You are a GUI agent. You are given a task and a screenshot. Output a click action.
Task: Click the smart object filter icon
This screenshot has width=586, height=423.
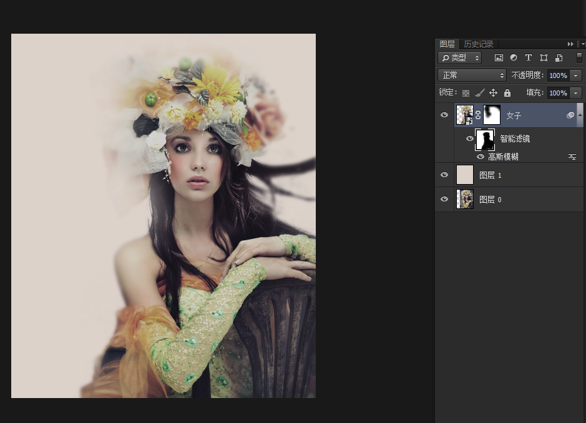pos(559,57)
